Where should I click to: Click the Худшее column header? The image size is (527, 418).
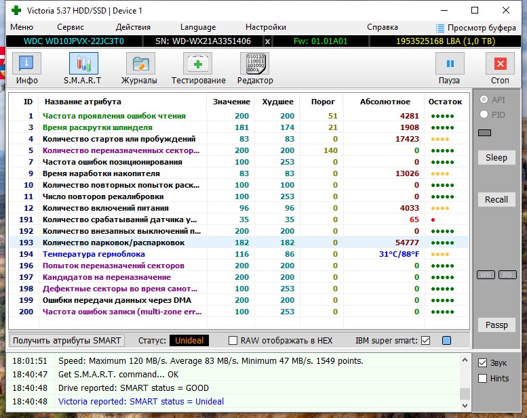coord(277,102)
